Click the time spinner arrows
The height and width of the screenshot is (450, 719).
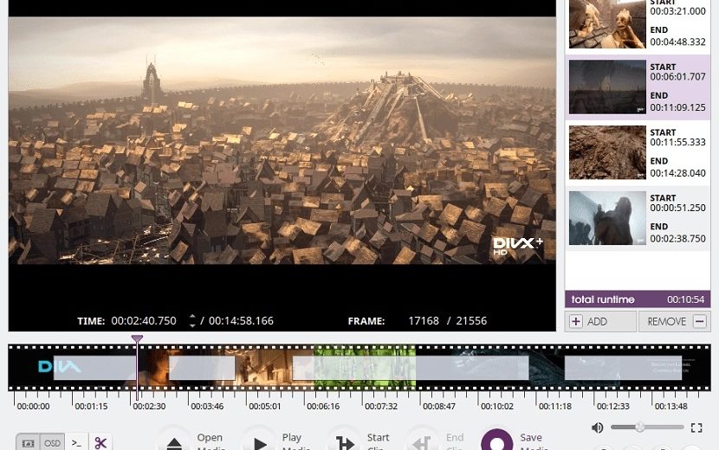pos(192,321)
